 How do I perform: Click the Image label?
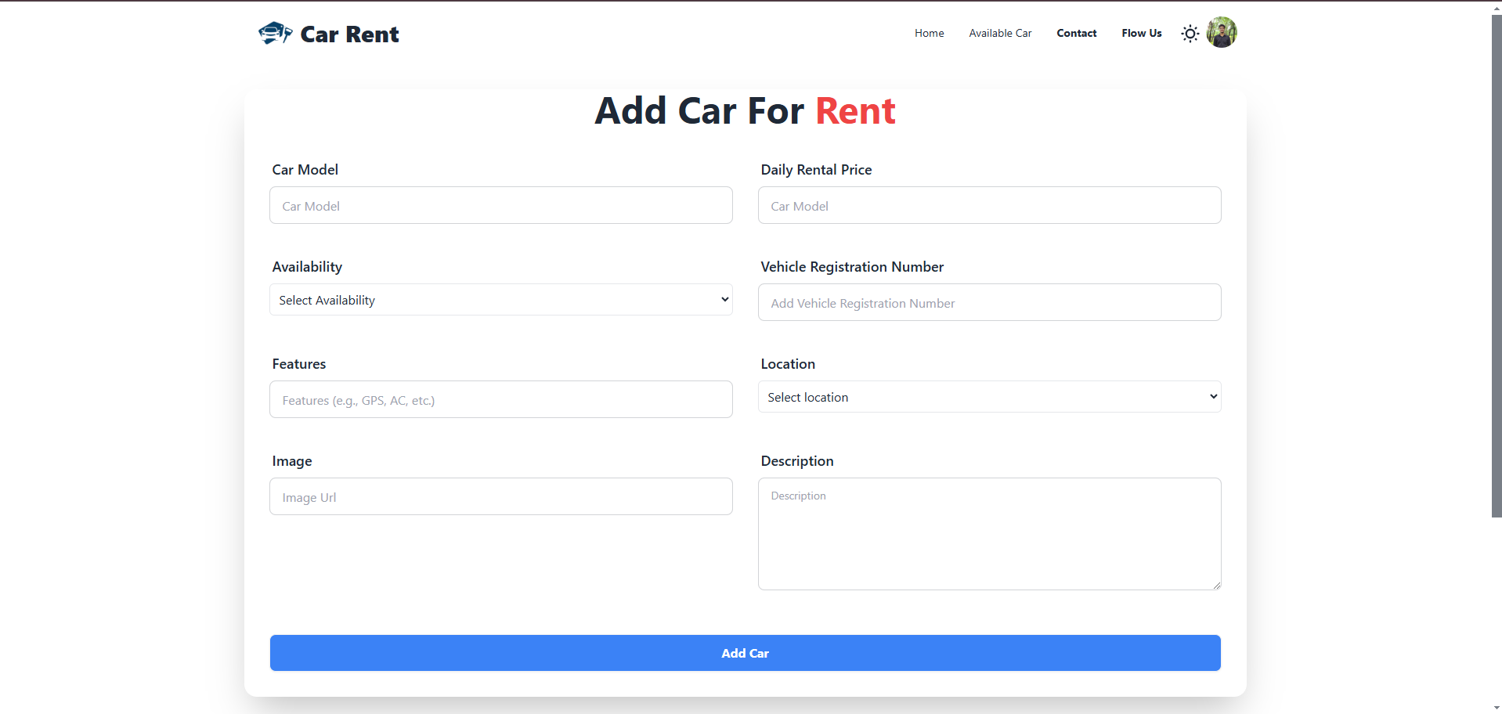(x=292, y=461)
